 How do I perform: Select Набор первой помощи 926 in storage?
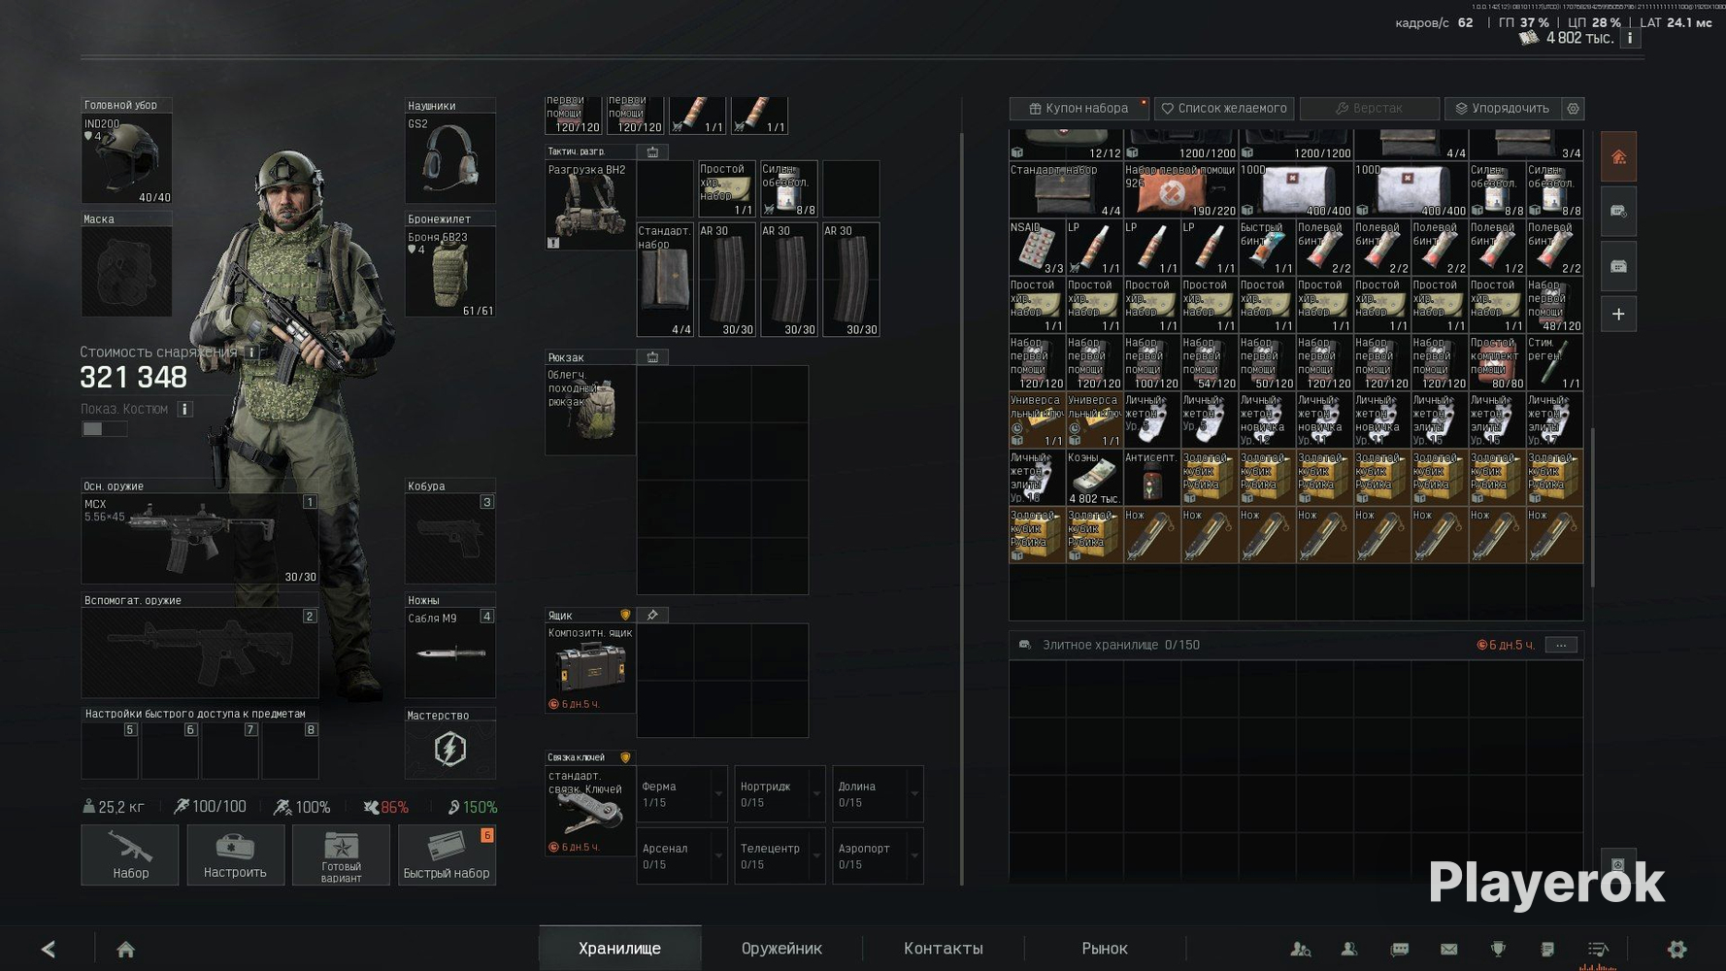pyautogui.click(x=1180, y=190)
